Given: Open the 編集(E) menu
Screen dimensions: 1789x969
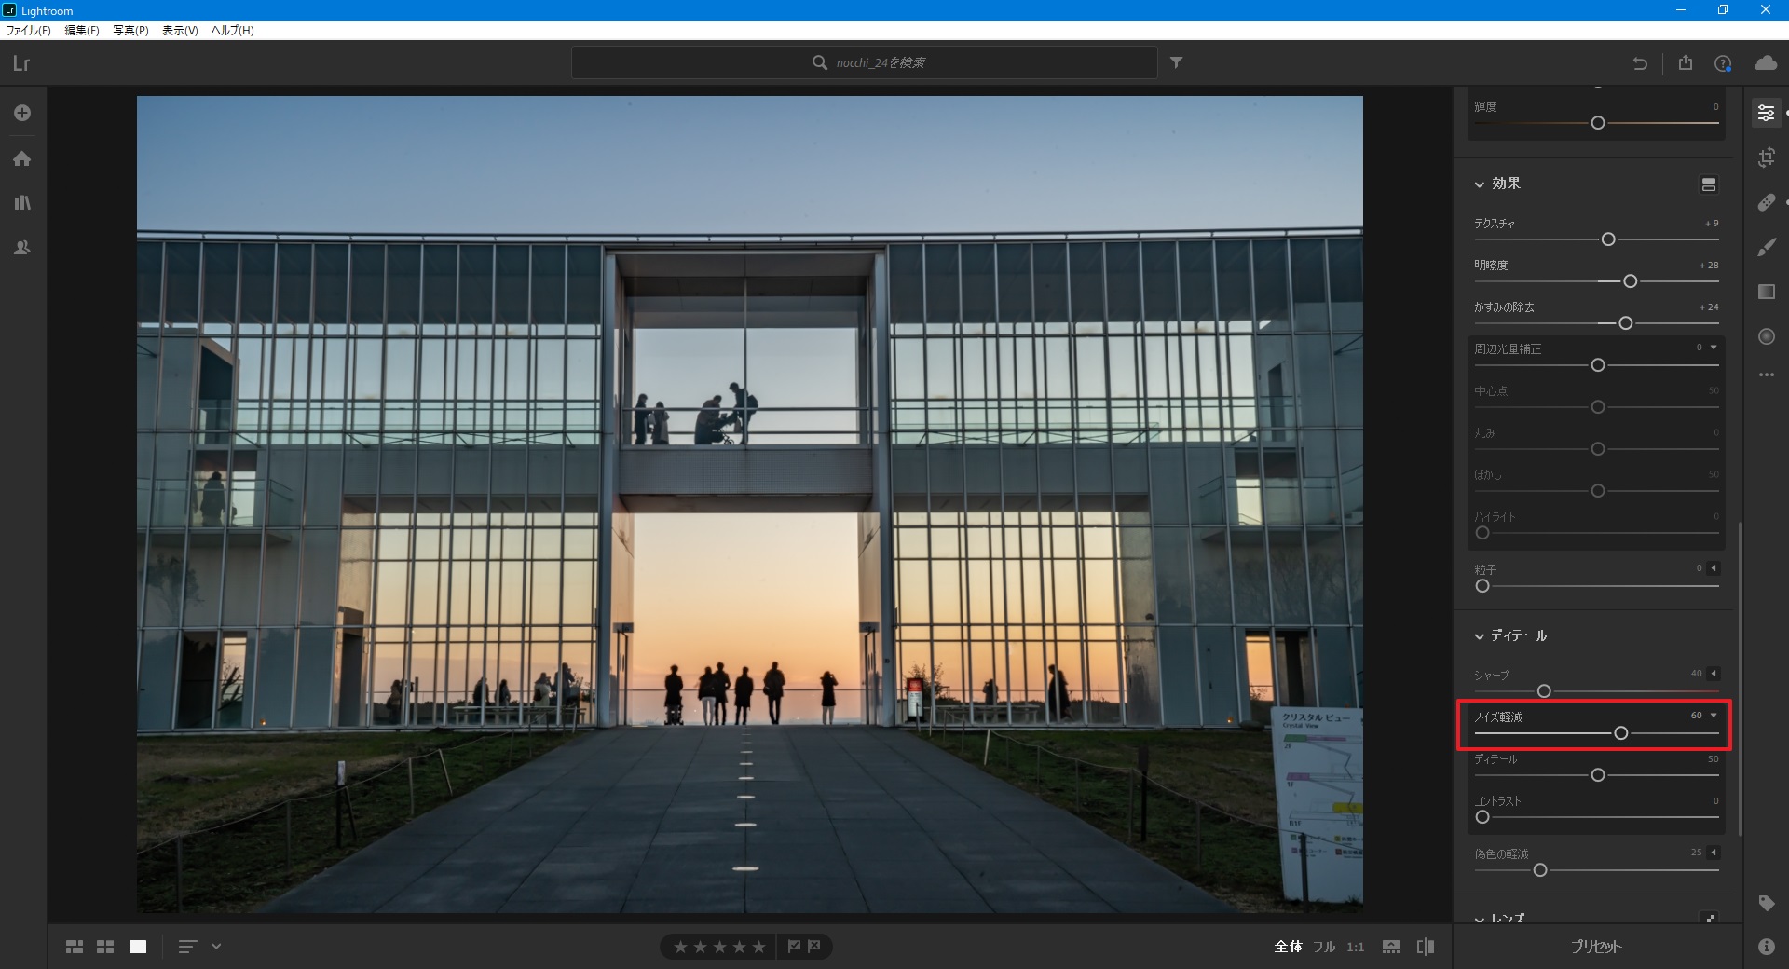Looking at the screenshot, I should (x=82, y=30).
